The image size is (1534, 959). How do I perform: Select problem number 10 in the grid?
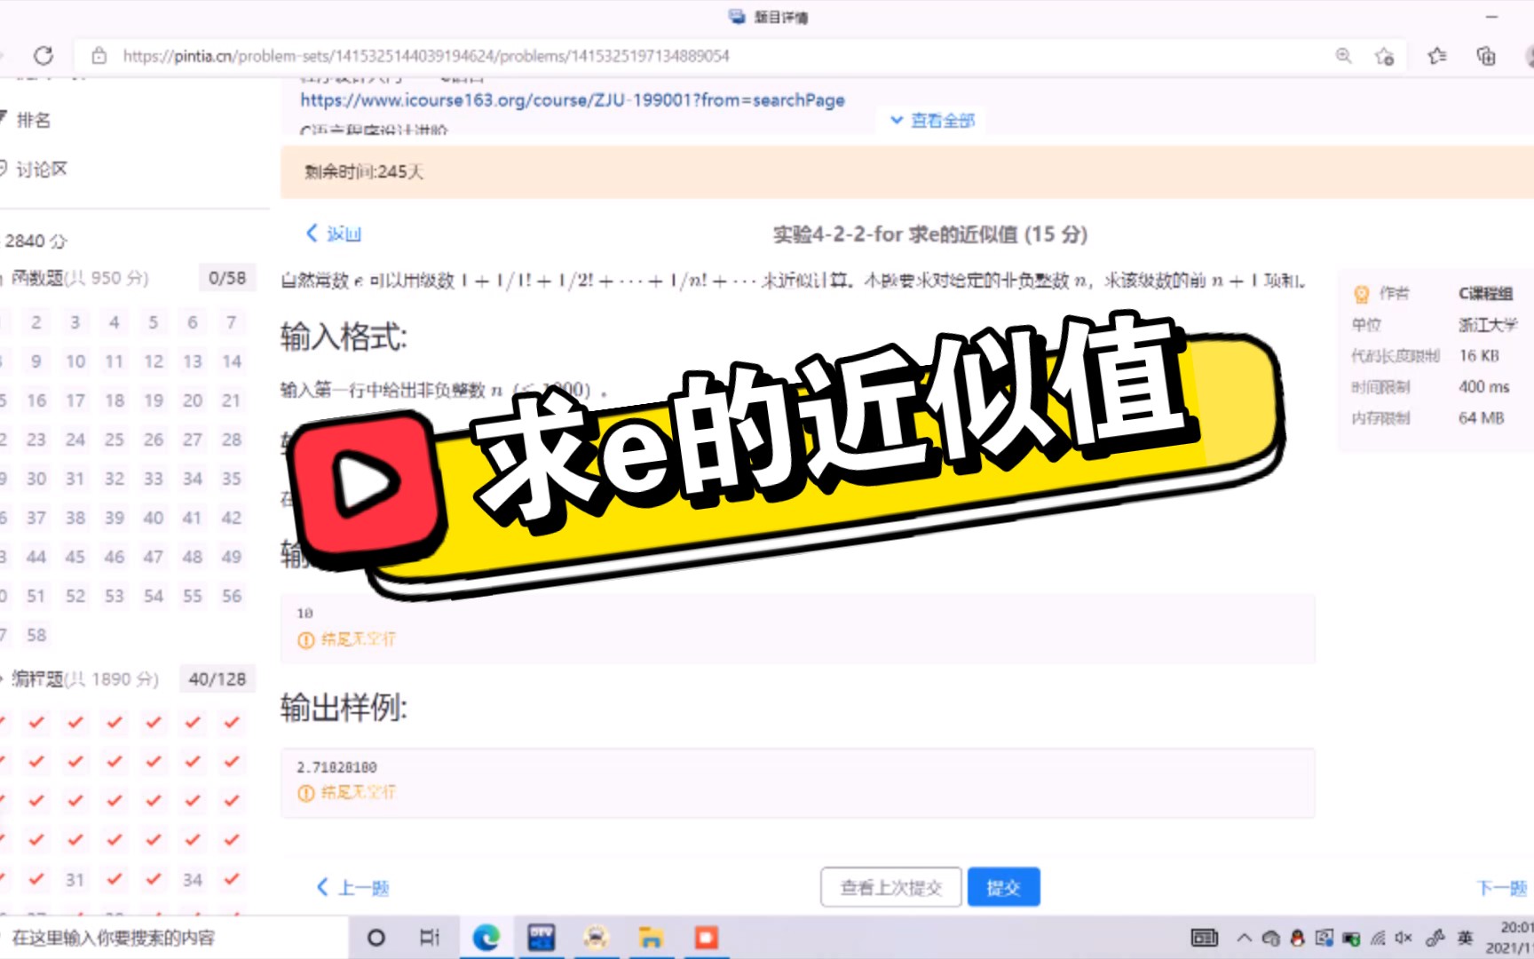click(75, 361)
